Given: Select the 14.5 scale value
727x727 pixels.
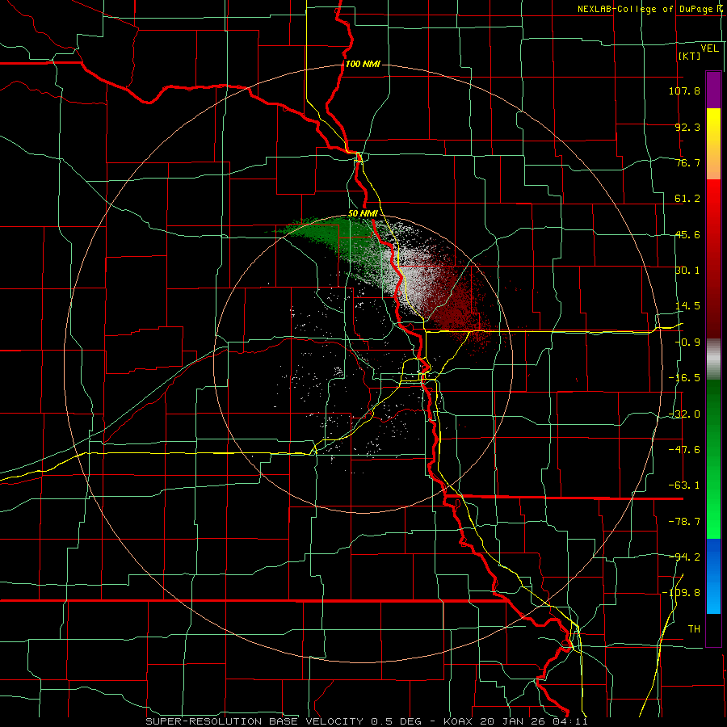Looking at the screenshot, I should (687, 306).
